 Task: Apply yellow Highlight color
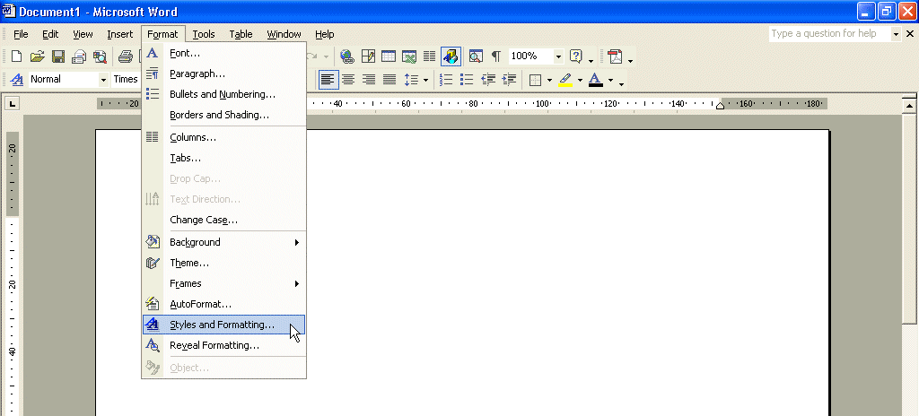(565, 79)
